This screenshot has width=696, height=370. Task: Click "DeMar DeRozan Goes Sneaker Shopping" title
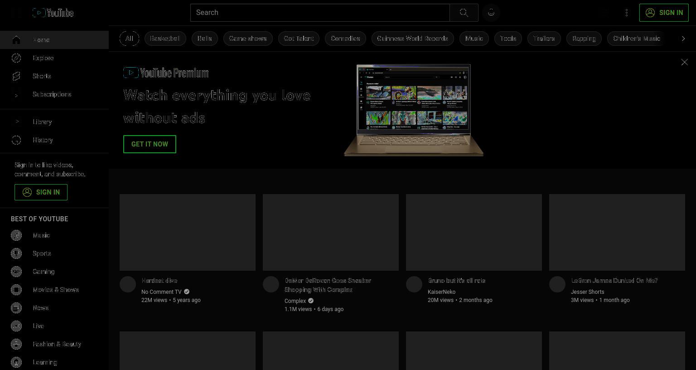click(328, 285)
